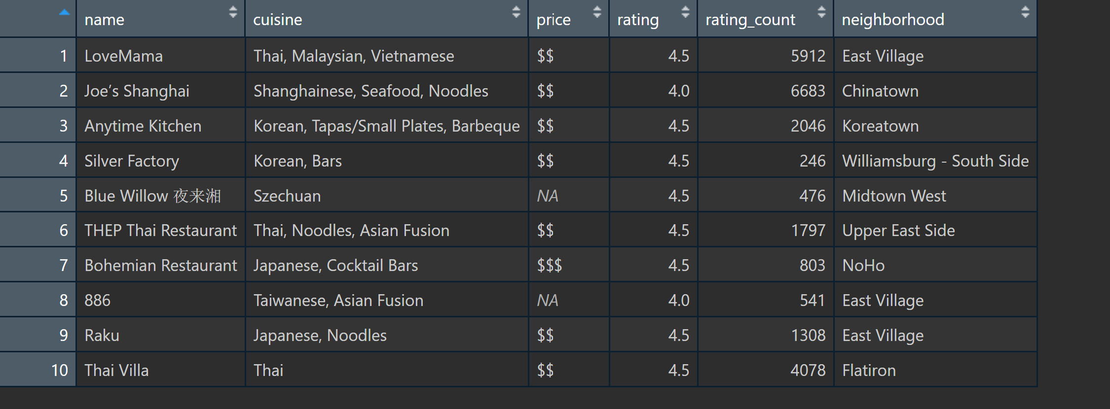Image resolution: width=1110 pixels, height=409 pixels.
Task: Click the blue ascending arrow in index header
Action: tap(64, 13)
